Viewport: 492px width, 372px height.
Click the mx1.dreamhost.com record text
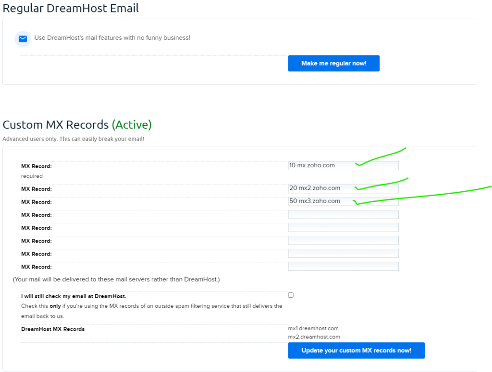313,328
